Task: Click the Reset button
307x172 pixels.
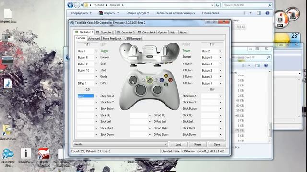Action: pos(198,144)
